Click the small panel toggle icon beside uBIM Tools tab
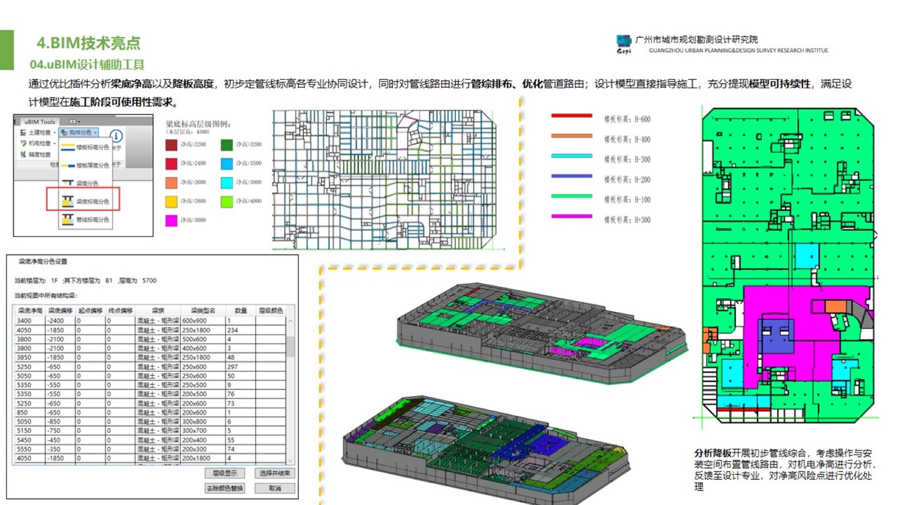898x505 pixels. 74,121
